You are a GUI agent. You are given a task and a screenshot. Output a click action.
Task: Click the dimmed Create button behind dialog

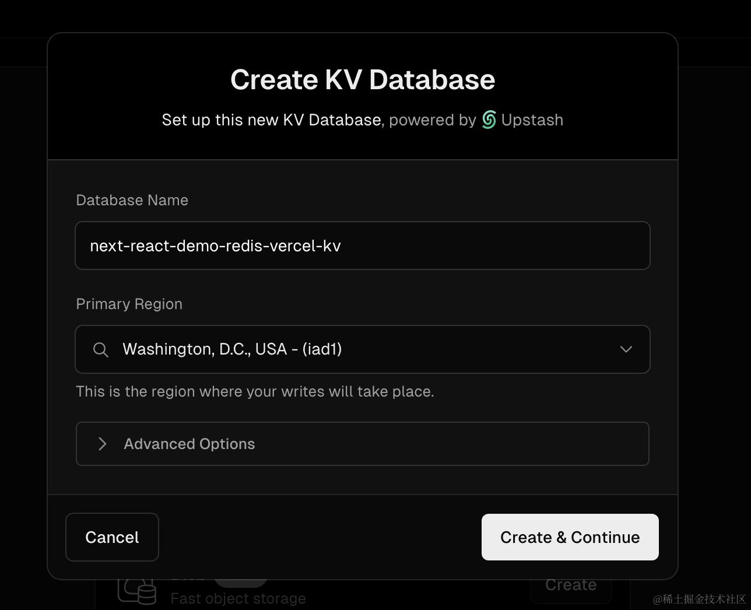(x=570, y=586)
